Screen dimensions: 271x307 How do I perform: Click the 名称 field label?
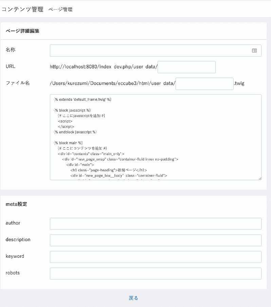pos(11,50)
